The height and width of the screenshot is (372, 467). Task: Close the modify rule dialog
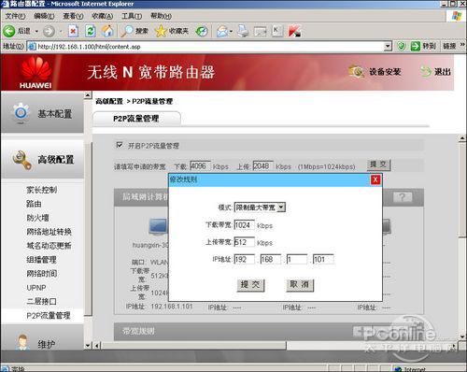[x=375, y=179]
